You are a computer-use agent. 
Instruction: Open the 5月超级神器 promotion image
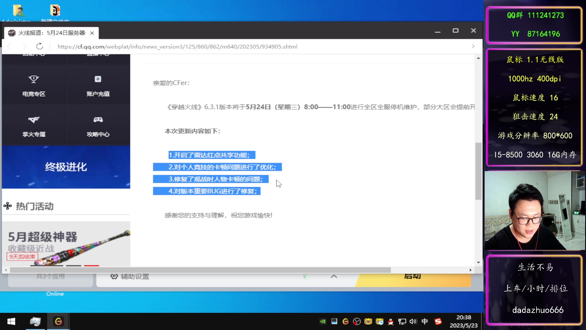click(x=66, y=244)
